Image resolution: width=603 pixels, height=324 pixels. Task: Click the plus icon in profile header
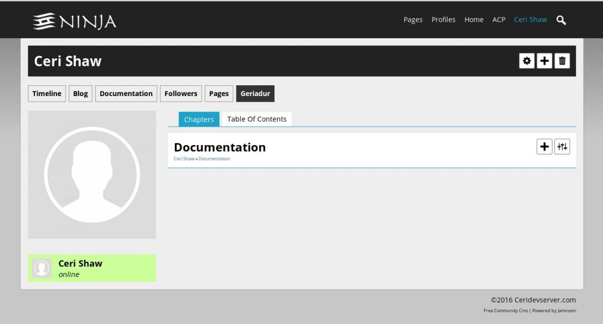[544, 61]
